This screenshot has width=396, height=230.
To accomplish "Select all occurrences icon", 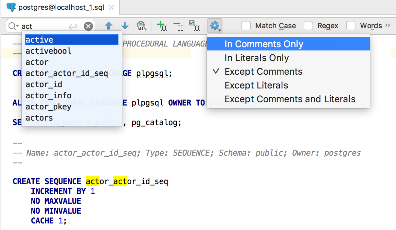I will 194,26.
